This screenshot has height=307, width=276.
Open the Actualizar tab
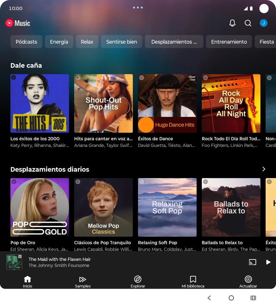[x=248, y=282]
